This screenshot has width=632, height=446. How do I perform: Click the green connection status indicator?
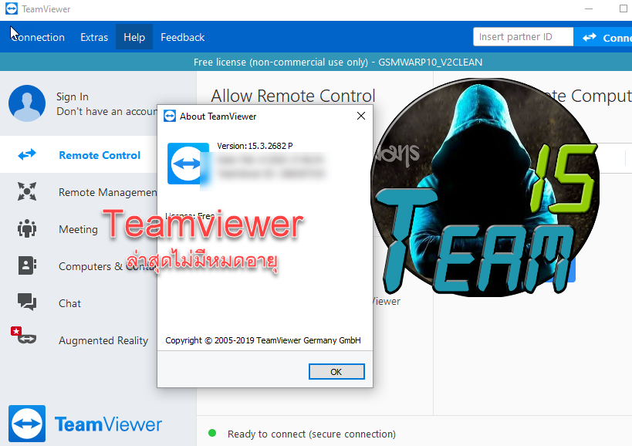pos(212,434)
